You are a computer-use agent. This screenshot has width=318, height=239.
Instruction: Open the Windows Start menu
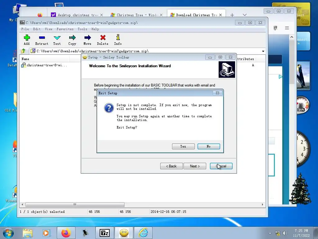pyautogui.click(x=8, y=233)
